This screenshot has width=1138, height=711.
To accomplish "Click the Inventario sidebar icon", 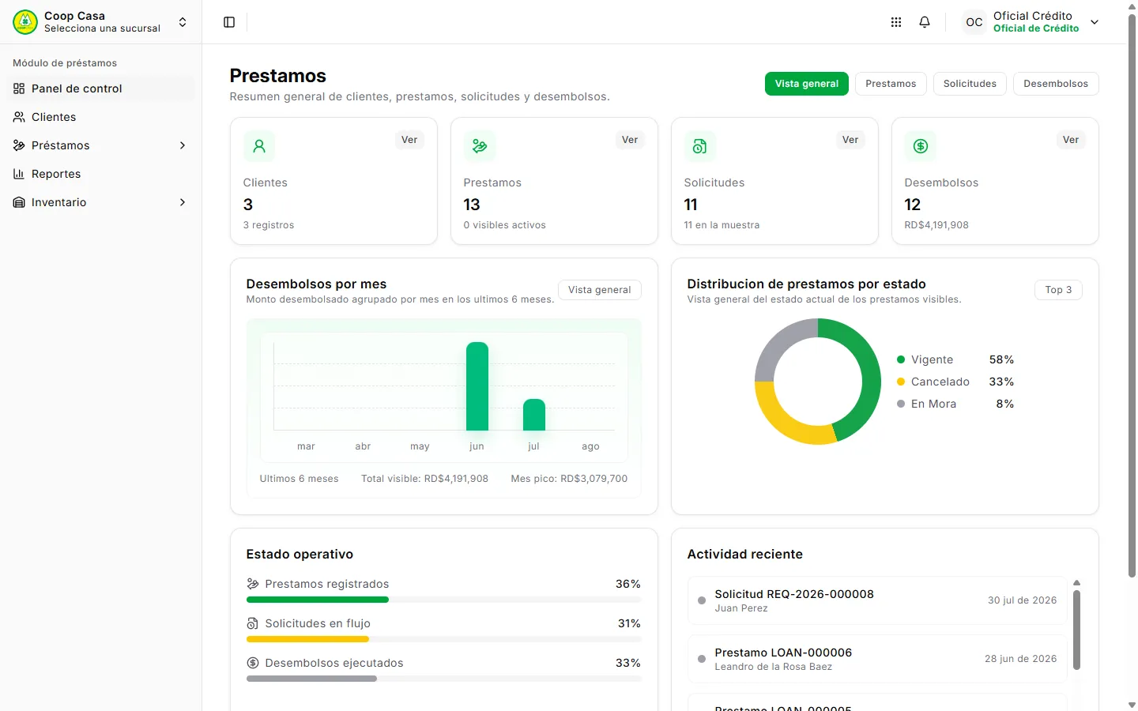I will [19, 202].
